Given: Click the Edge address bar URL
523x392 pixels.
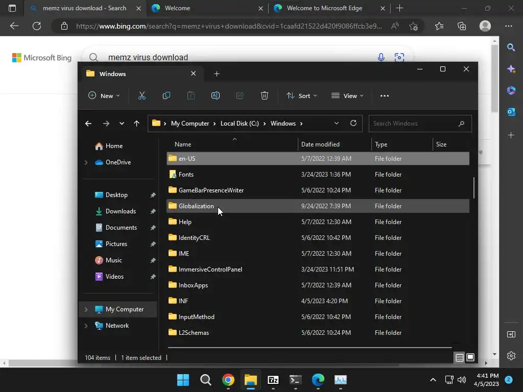Looking at the screenshot, I should [x=228, y=26].
